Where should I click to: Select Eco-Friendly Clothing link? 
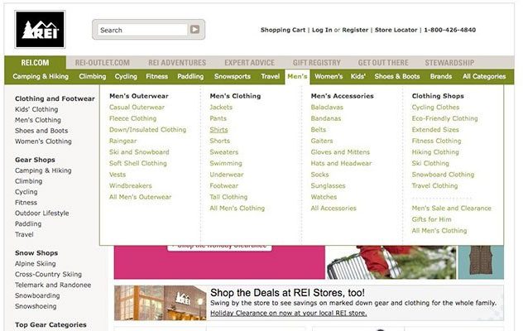coord(444,118)
